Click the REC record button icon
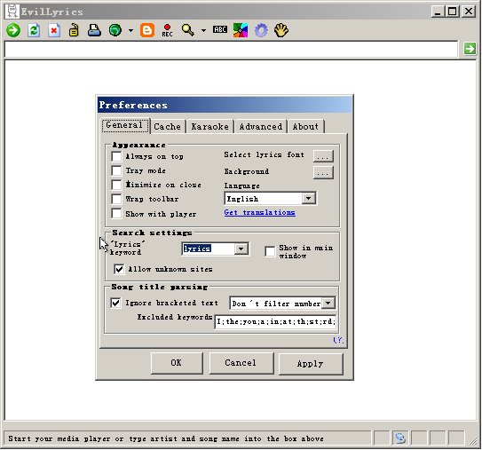 167,30
